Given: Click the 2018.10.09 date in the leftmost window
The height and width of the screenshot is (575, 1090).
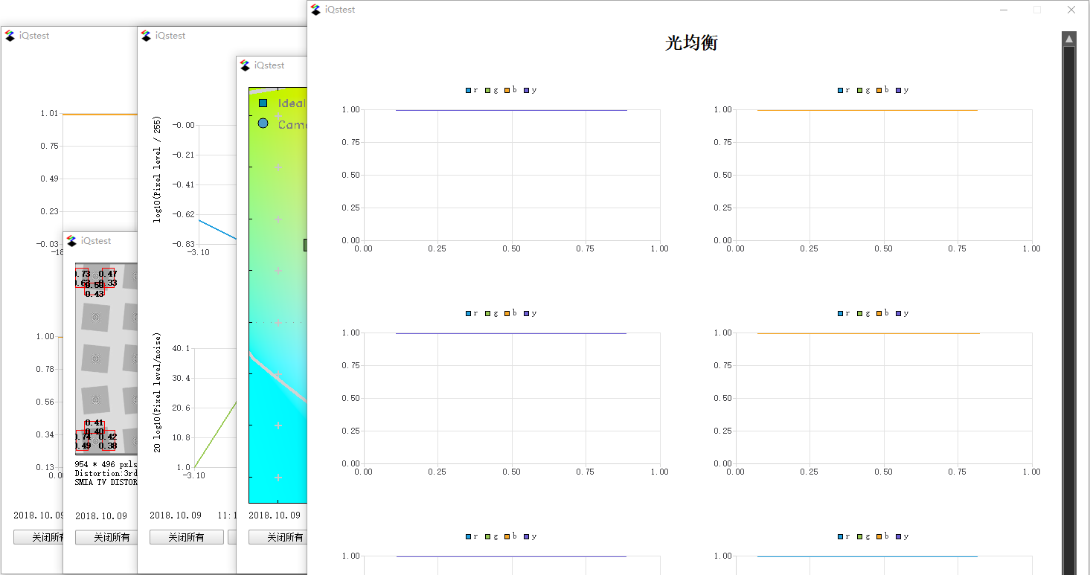Looking at the screenshot, I should pos(39,515).
